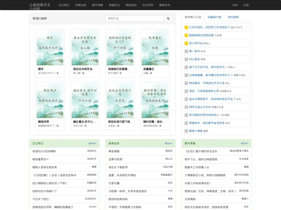Go to 都市青春 in the top navigation
The height and width of the screenshot is (210, 281).
click(x=98, y=5)
